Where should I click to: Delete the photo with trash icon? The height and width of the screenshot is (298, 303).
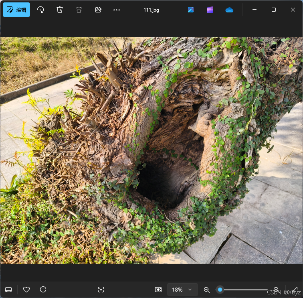60,10
